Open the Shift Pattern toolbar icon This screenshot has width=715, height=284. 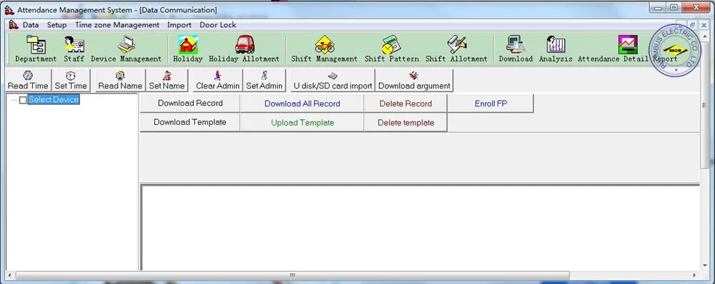[x=392, y=49]
